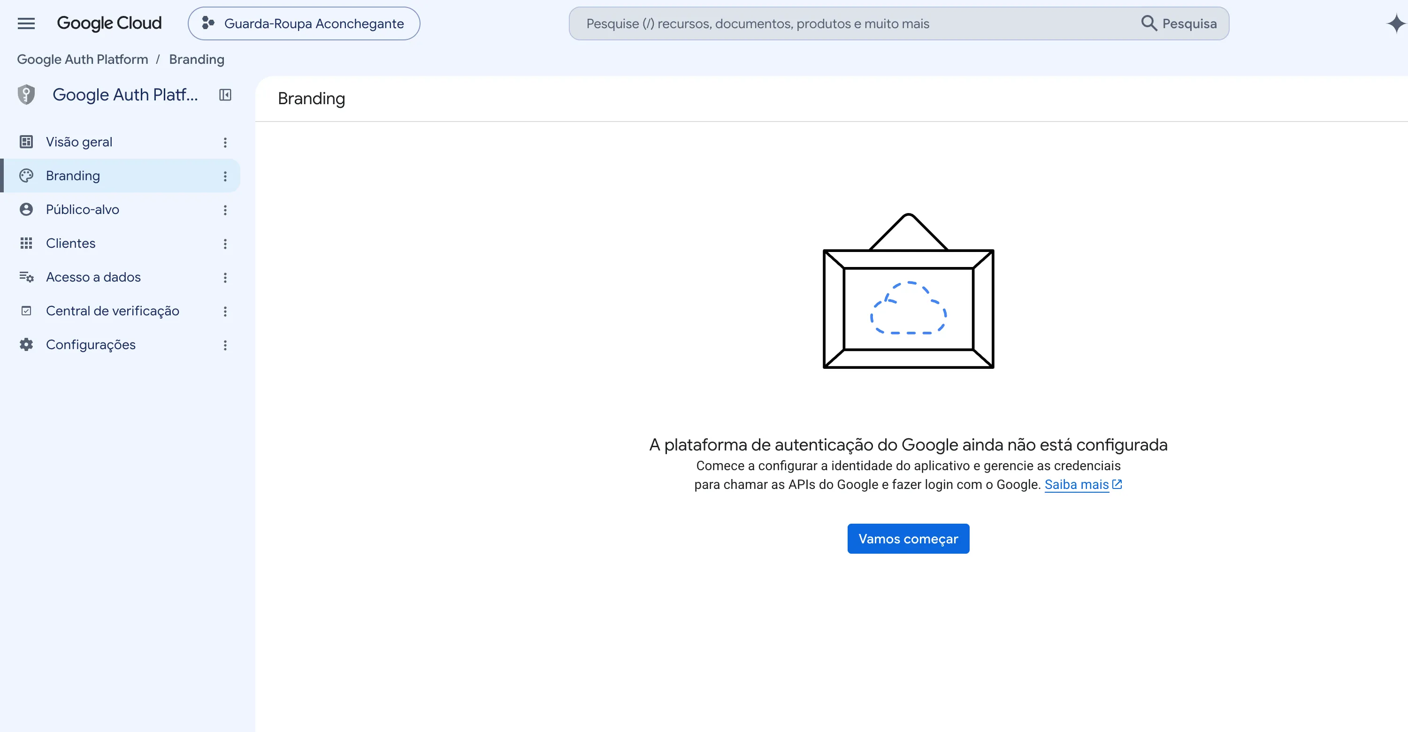Open more options for Clientes

click(225, 244)
